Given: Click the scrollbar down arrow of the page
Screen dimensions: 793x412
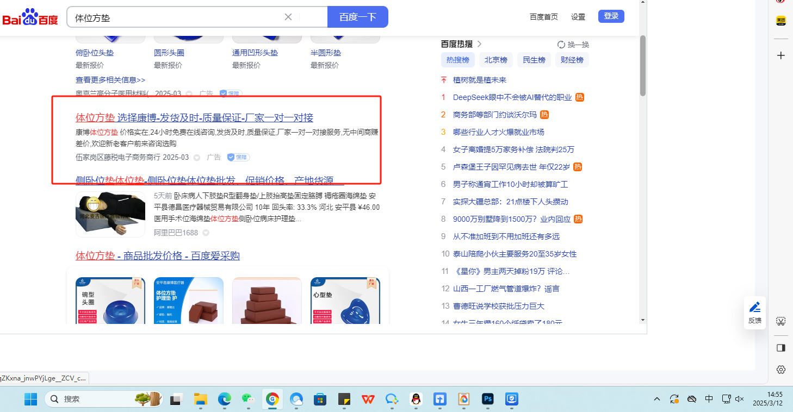Looking at the screenshot, I should 642,320.
